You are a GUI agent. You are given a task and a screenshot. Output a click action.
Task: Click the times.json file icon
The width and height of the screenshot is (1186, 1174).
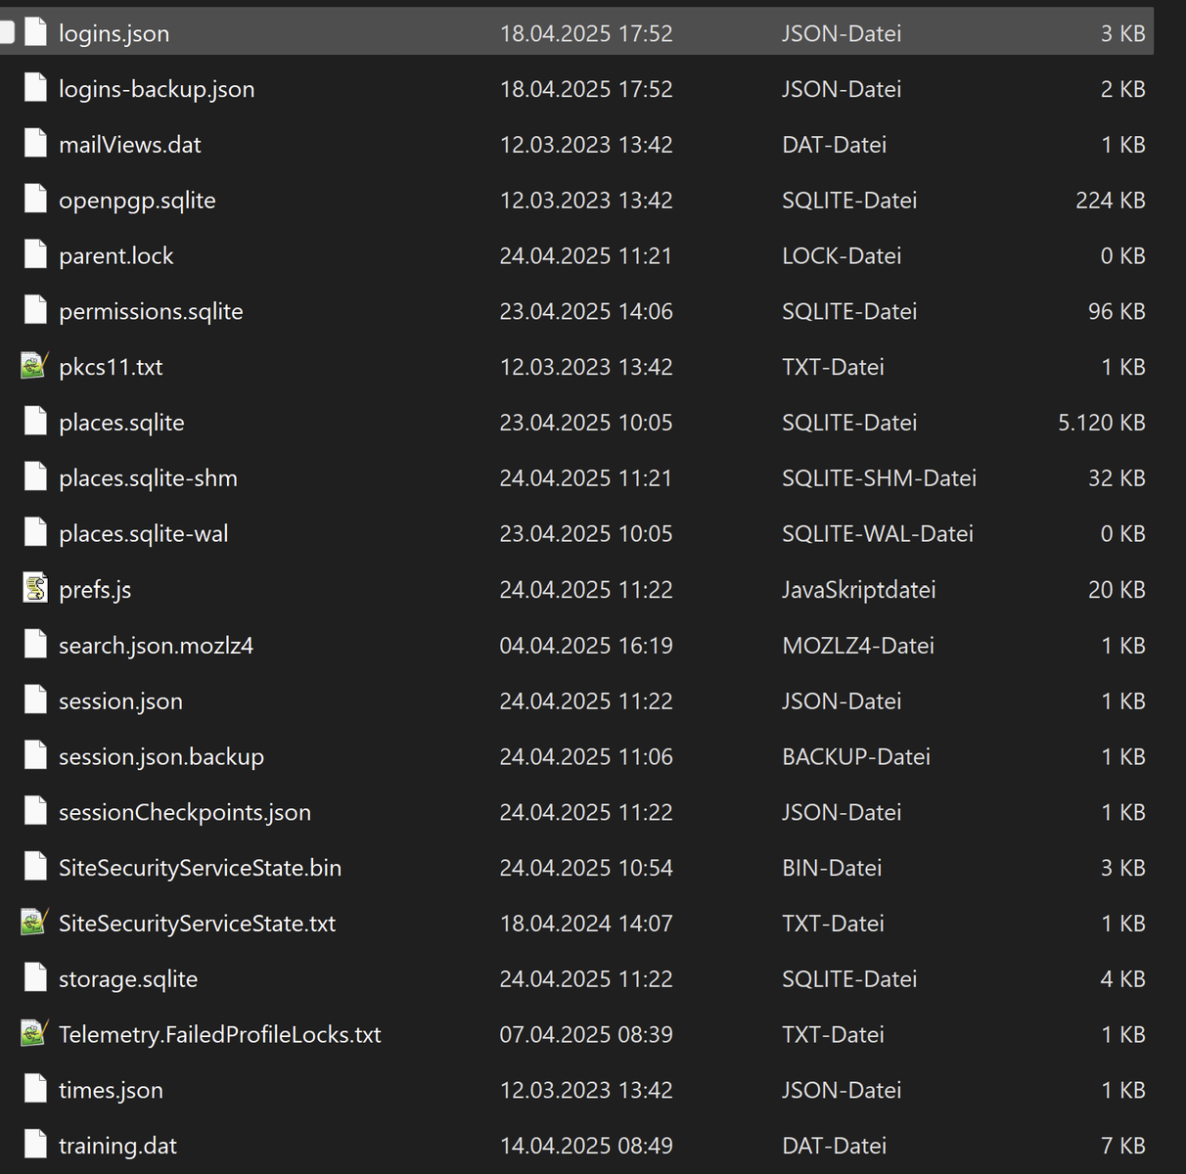pyautogui.click(x=35, y=1090)
